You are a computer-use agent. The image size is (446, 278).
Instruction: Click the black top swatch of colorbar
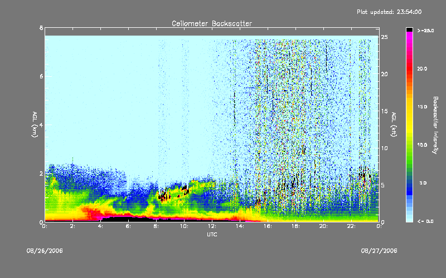[409, 29]
